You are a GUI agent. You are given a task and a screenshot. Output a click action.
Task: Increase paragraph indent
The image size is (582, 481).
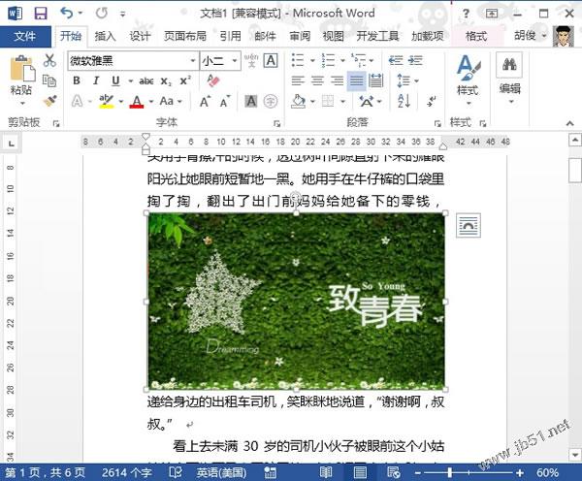pyautogui.click(x=415, y=60)
